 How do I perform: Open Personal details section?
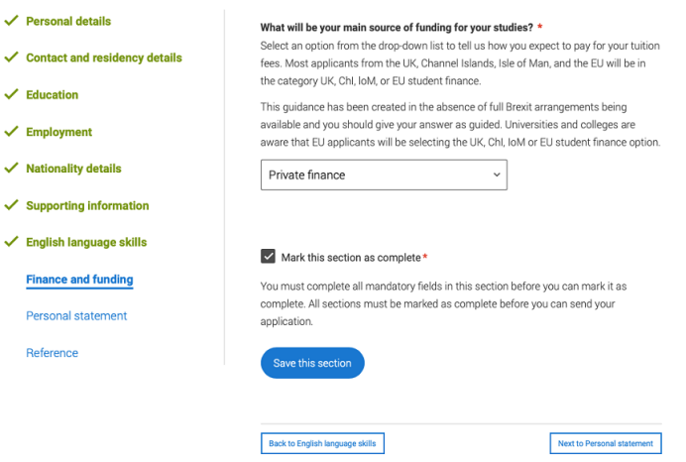(x=68, y=21)
